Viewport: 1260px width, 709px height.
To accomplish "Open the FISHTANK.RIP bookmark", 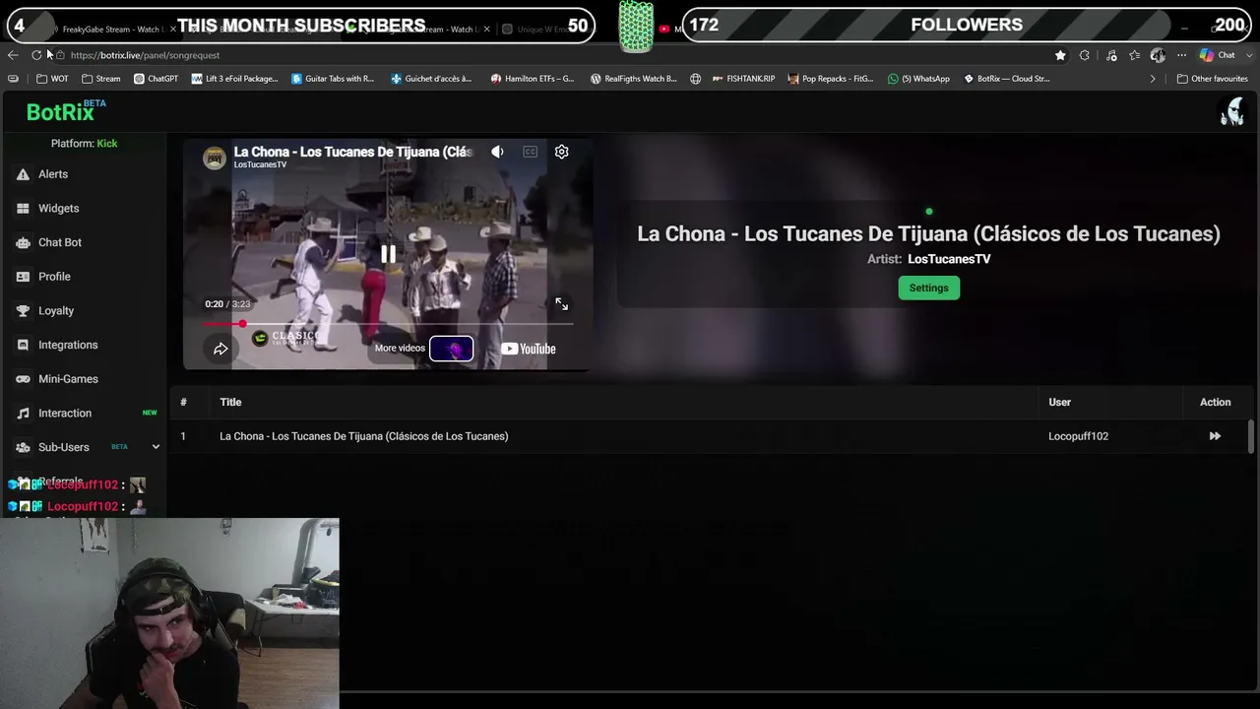I will (x=743, y=79).
